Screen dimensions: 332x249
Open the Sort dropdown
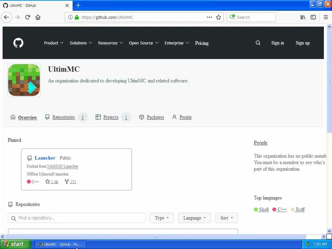pyautogui.click(x=226, y=218)
